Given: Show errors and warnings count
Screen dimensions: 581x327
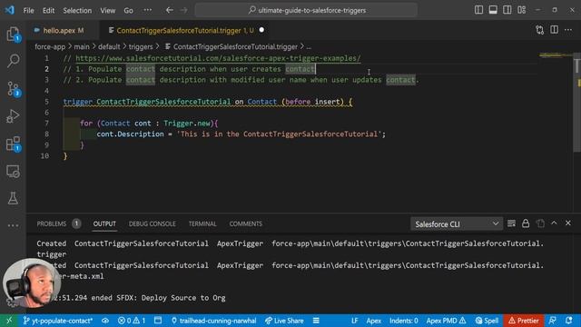Looking at the screenshot, I should point(132,321).
